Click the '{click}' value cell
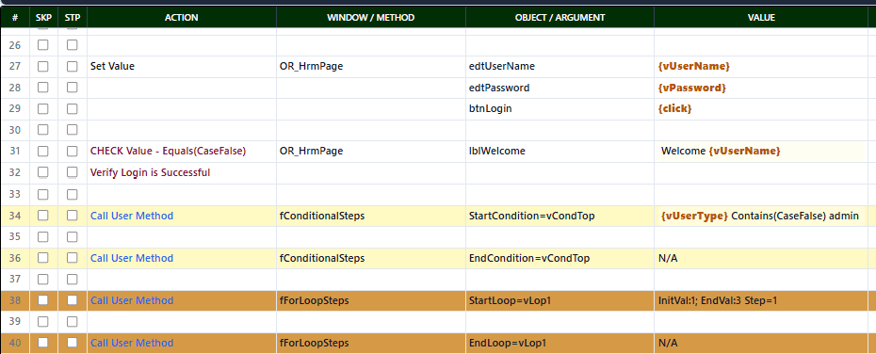This screenshot has height=354, width=876. 761,109
